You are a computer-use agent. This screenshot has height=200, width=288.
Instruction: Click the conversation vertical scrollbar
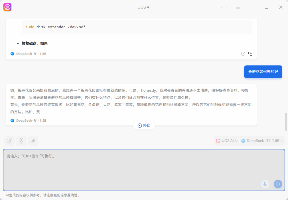286,122
